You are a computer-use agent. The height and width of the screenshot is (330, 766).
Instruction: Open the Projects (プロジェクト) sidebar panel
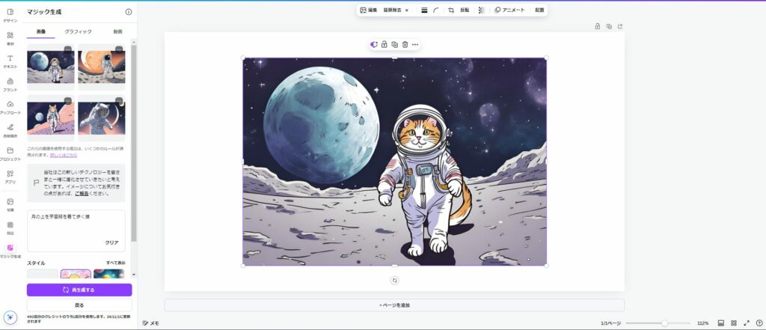[10, 153]
